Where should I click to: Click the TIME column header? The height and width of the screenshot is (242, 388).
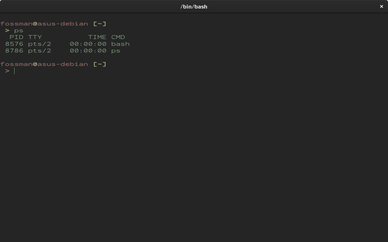(97, 37)
